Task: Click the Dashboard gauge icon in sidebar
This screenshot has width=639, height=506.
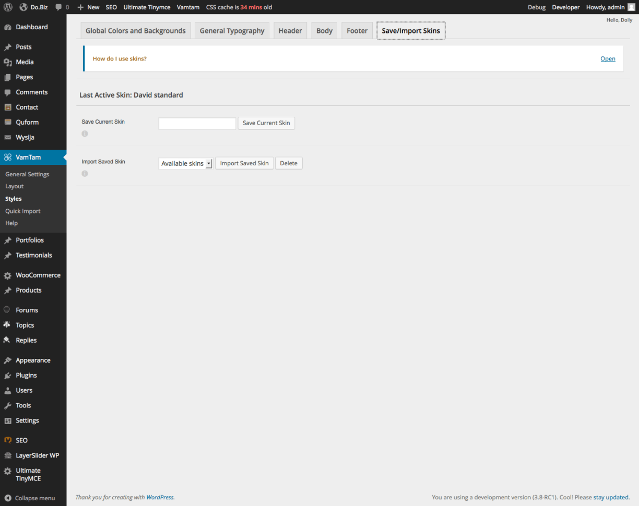Action: pos(8,27)
